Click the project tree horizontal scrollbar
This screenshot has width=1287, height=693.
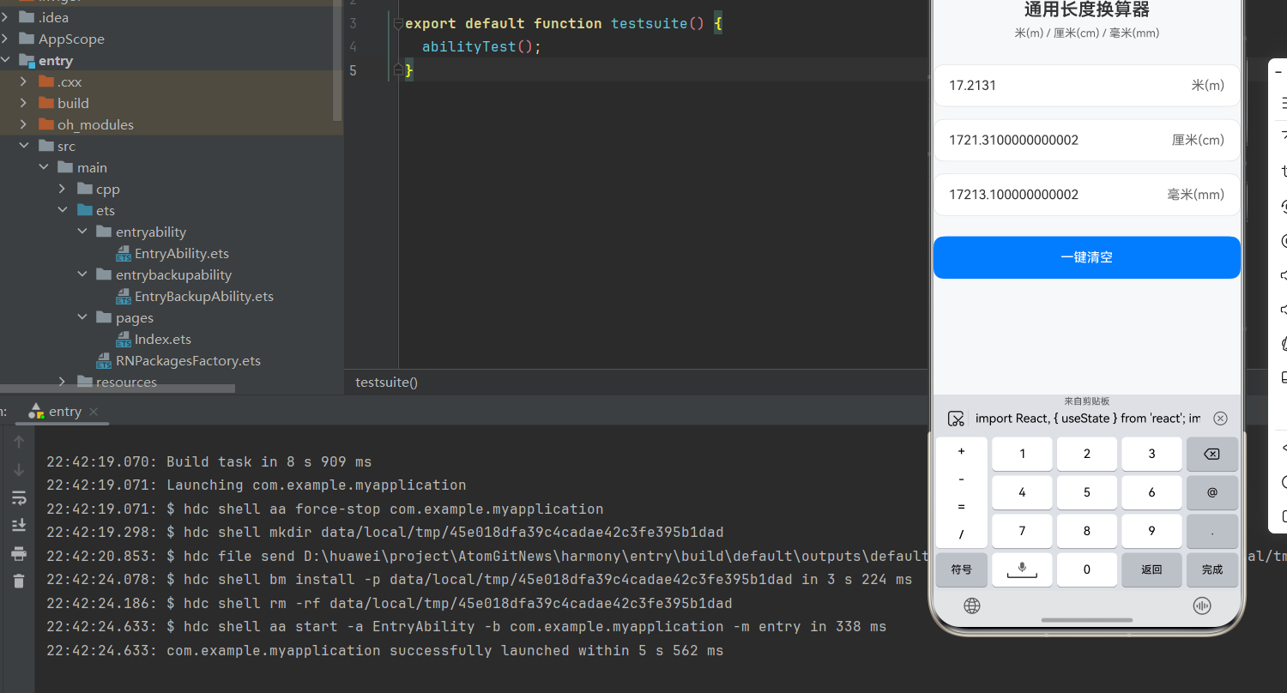118,389
